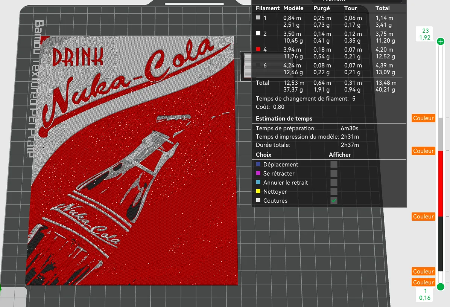
Task: Click the black segment of layer slider
Action: (x=441, y=244)
